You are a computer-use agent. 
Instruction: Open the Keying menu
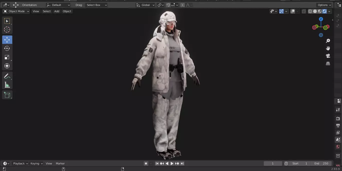point(37,163)
